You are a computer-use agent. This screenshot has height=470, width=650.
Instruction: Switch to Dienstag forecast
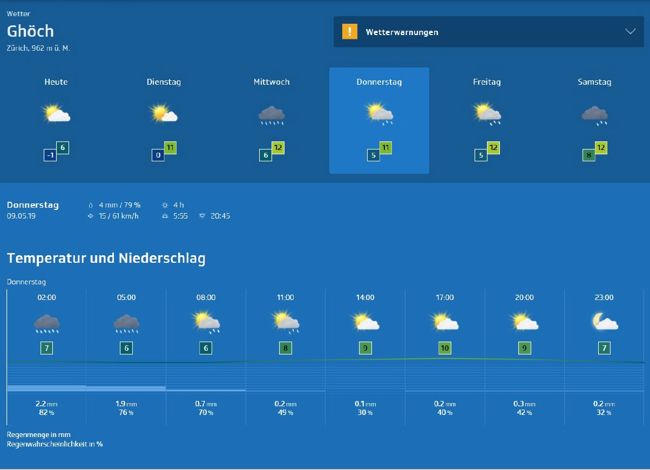[164, 82]
